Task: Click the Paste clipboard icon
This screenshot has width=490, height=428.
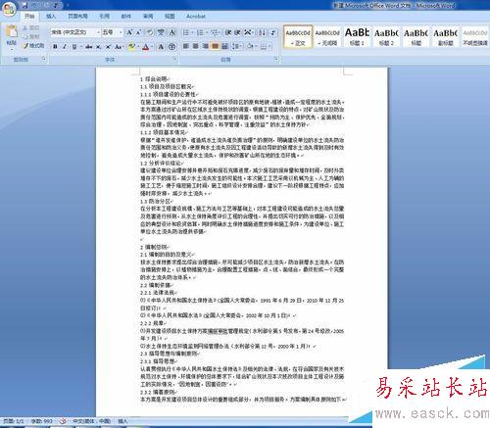Action: tap(12, 31)
